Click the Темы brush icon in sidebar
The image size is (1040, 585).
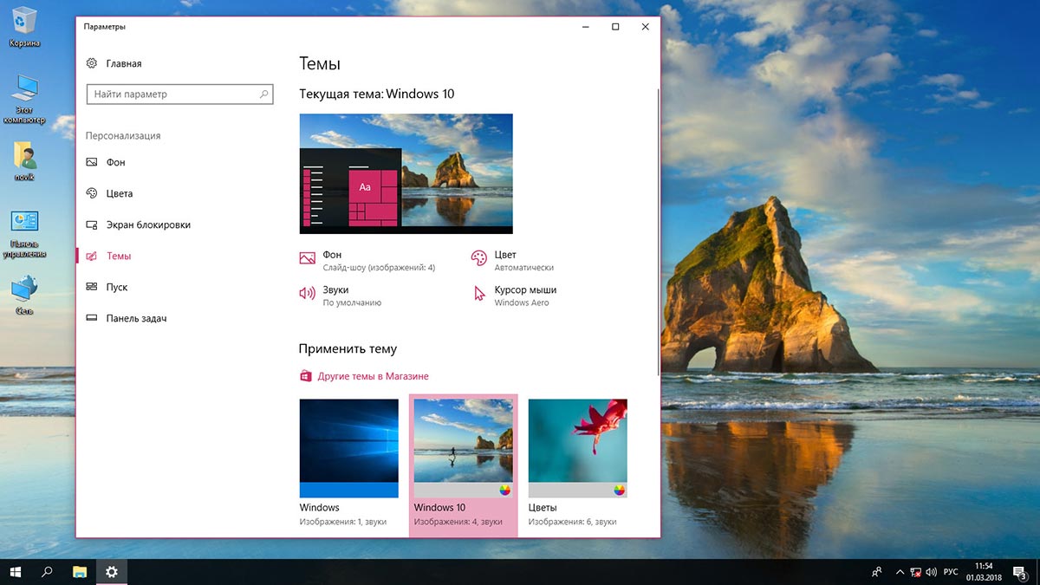pos(92,256)
